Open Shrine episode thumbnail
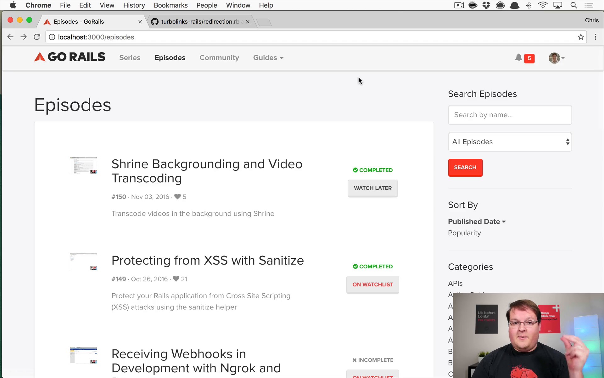 [x=83, y=165]
